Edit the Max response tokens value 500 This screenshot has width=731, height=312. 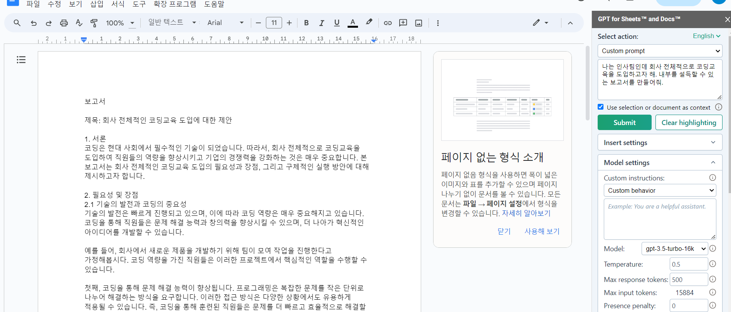coord(689,280)
